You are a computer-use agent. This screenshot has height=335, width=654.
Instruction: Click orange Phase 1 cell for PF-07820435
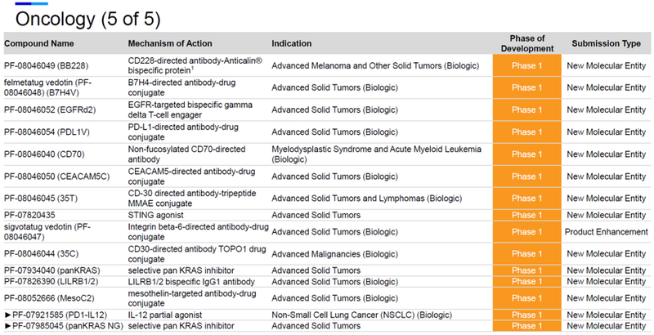coord(527,215)
